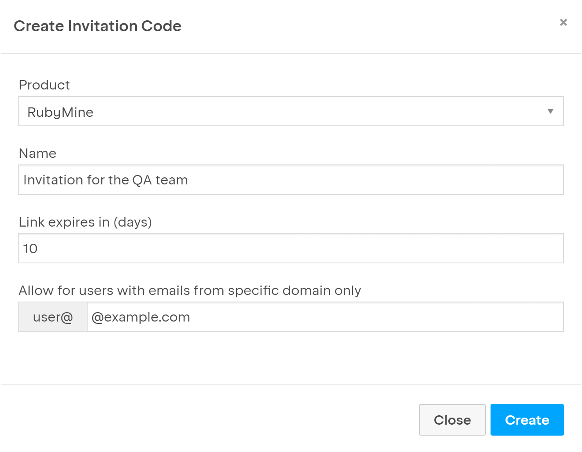Dismiss the dialog with the X icon
582x452 pixels.
(563, 22)
